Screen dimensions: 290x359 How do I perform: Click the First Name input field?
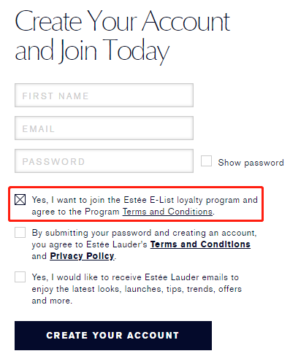104,96
